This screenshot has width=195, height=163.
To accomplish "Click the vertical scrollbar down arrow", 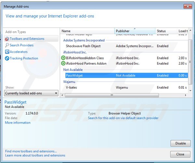I will pyautogui.click(x=190, y=91).
